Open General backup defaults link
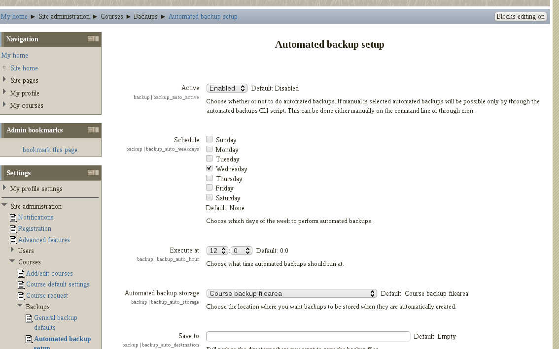 pos(56,322)
